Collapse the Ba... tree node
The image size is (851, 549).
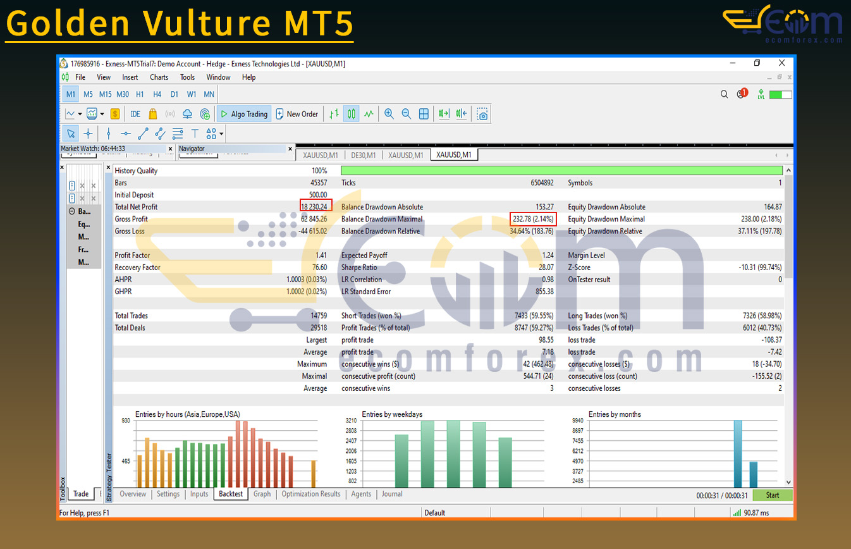(71, 211)
